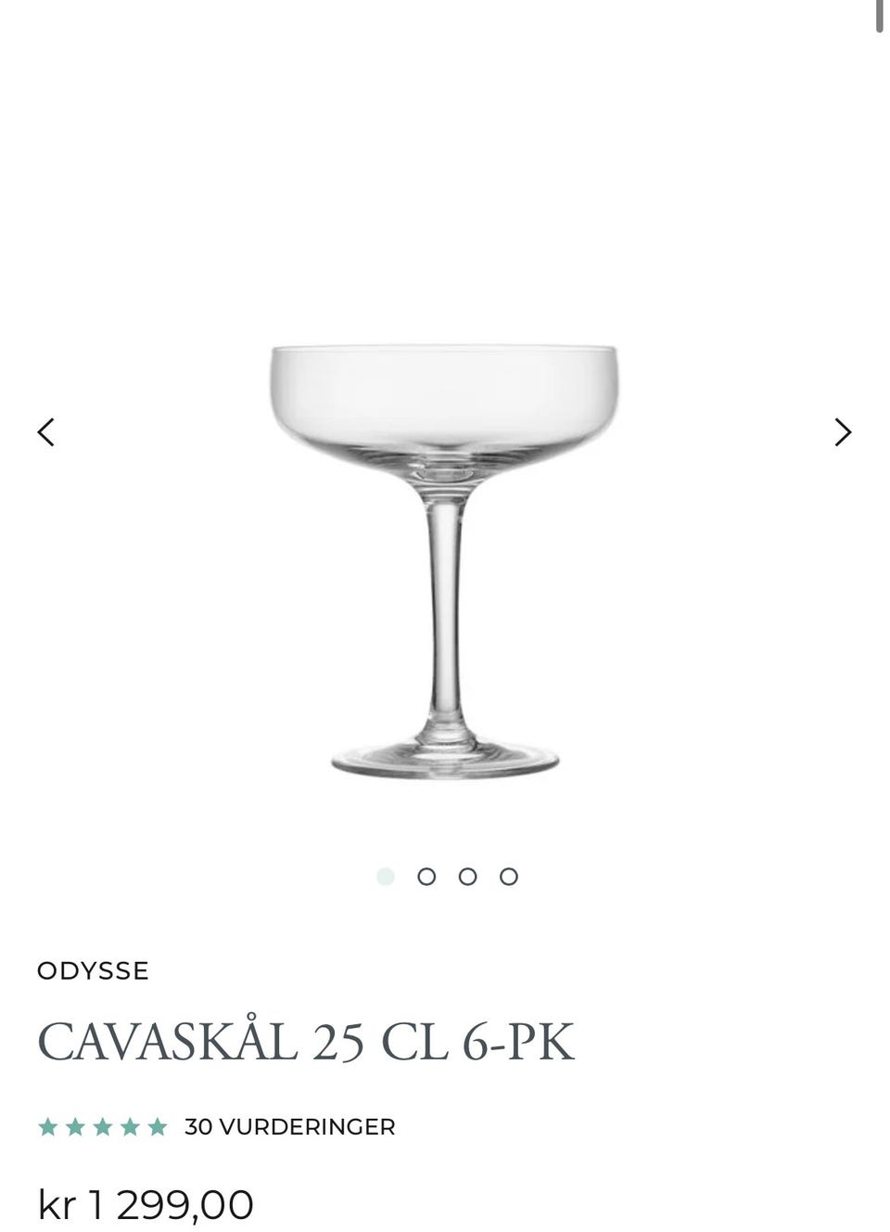Viewport: 890px width, 1232px height.
Task: Go to the previous product image arrow
Action: pyautogui.click(x=45, y=432)
